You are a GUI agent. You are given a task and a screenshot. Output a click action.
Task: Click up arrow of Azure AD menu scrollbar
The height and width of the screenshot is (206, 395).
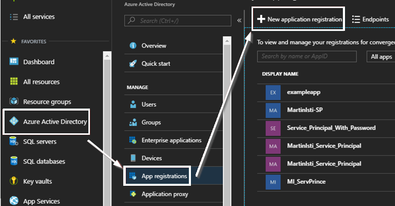click(x=227, y=40)
